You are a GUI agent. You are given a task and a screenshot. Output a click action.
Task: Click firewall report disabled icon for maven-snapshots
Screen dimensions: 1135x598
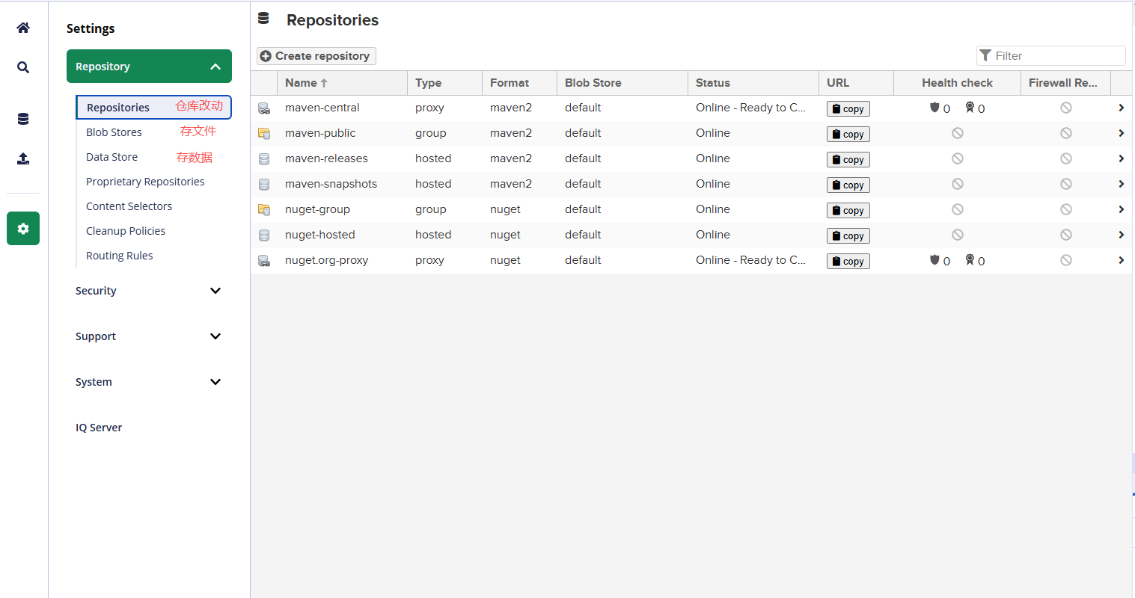tap(1066, 184)
